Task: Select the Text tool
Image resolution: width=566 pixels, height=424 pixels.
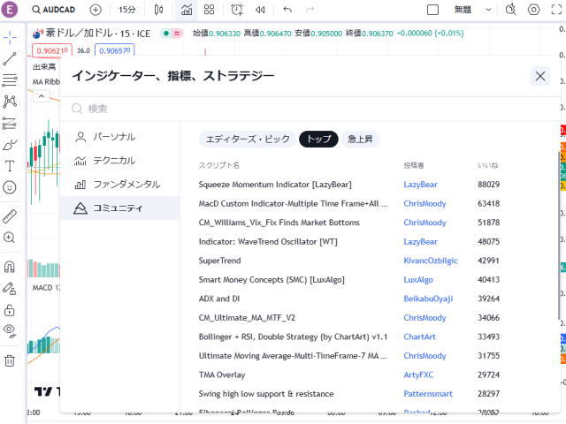Action: coord(10,166)
